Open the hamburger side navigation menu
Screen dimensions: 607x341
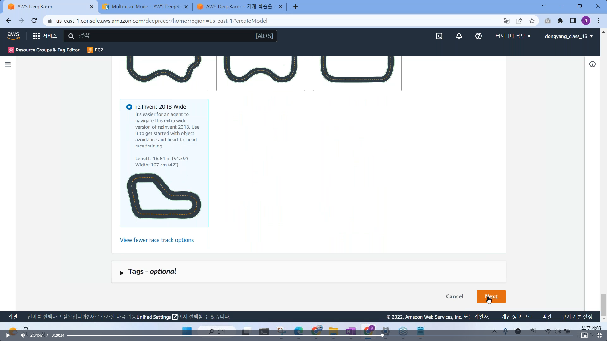coord(8,64)
